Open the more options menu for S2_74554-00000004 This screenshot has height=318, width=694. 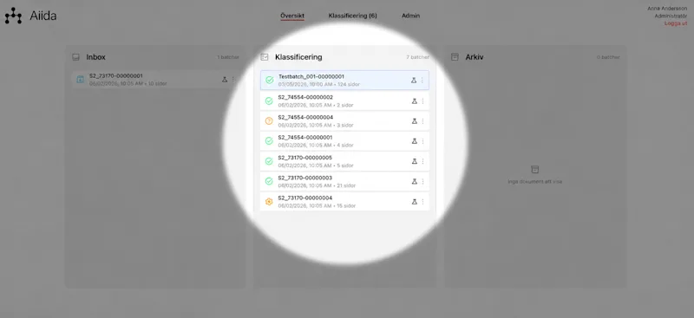pyautogui.click(x=422, y=121)
